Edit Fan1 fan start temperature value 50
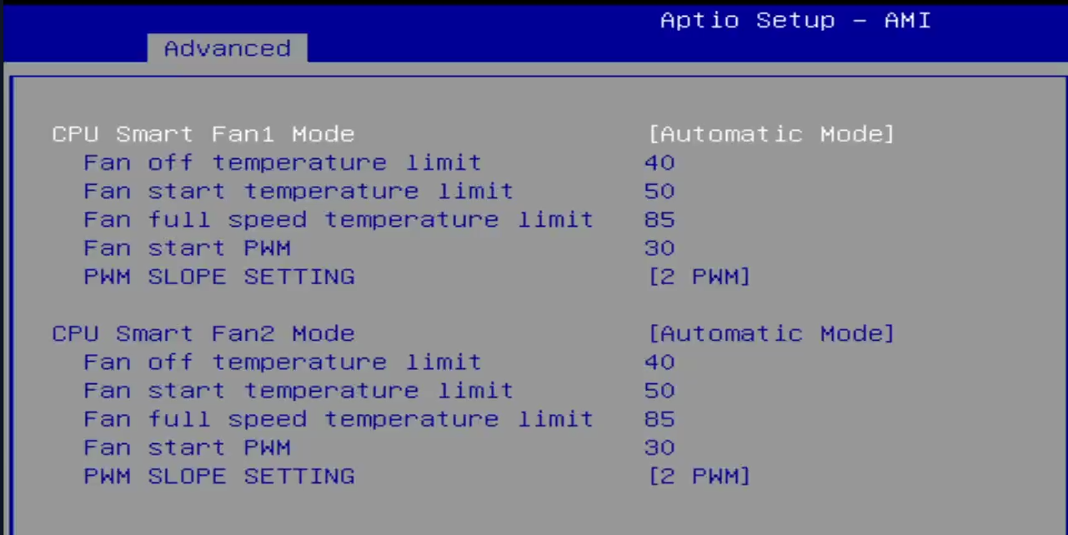This screenshot has height=535, width=1068. click(x=659, y=192)
